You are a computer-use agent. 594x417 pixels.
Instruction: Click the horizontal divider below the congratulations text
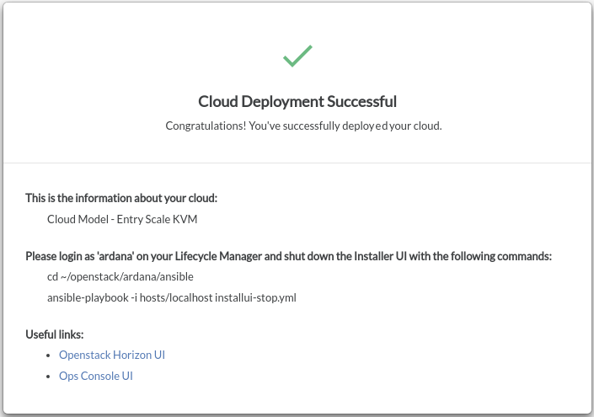click(297, 163)
